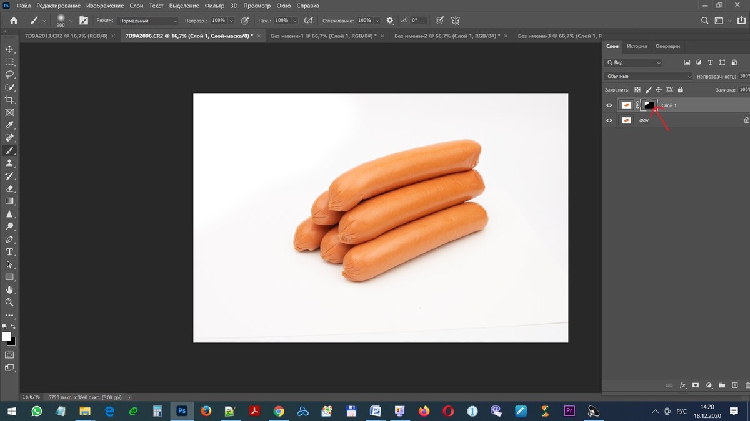Toggle lock transparent pixels
Screen dimensions: 750x421
click(x=637, y=90)
